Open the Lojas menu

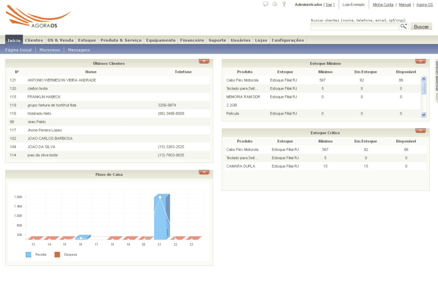261,40
